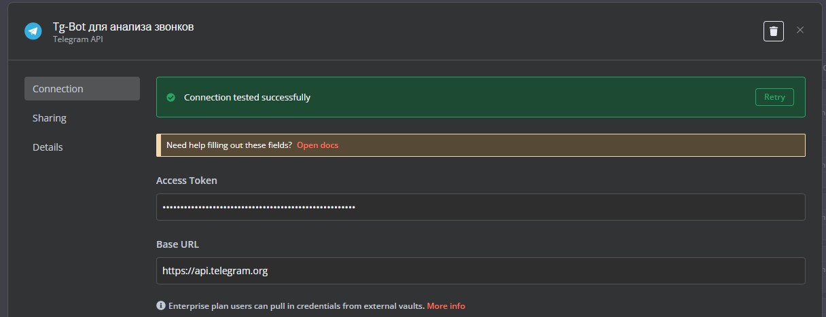Retry the connection test
This screenshot has width=826, height=317.
pos(774,97)
